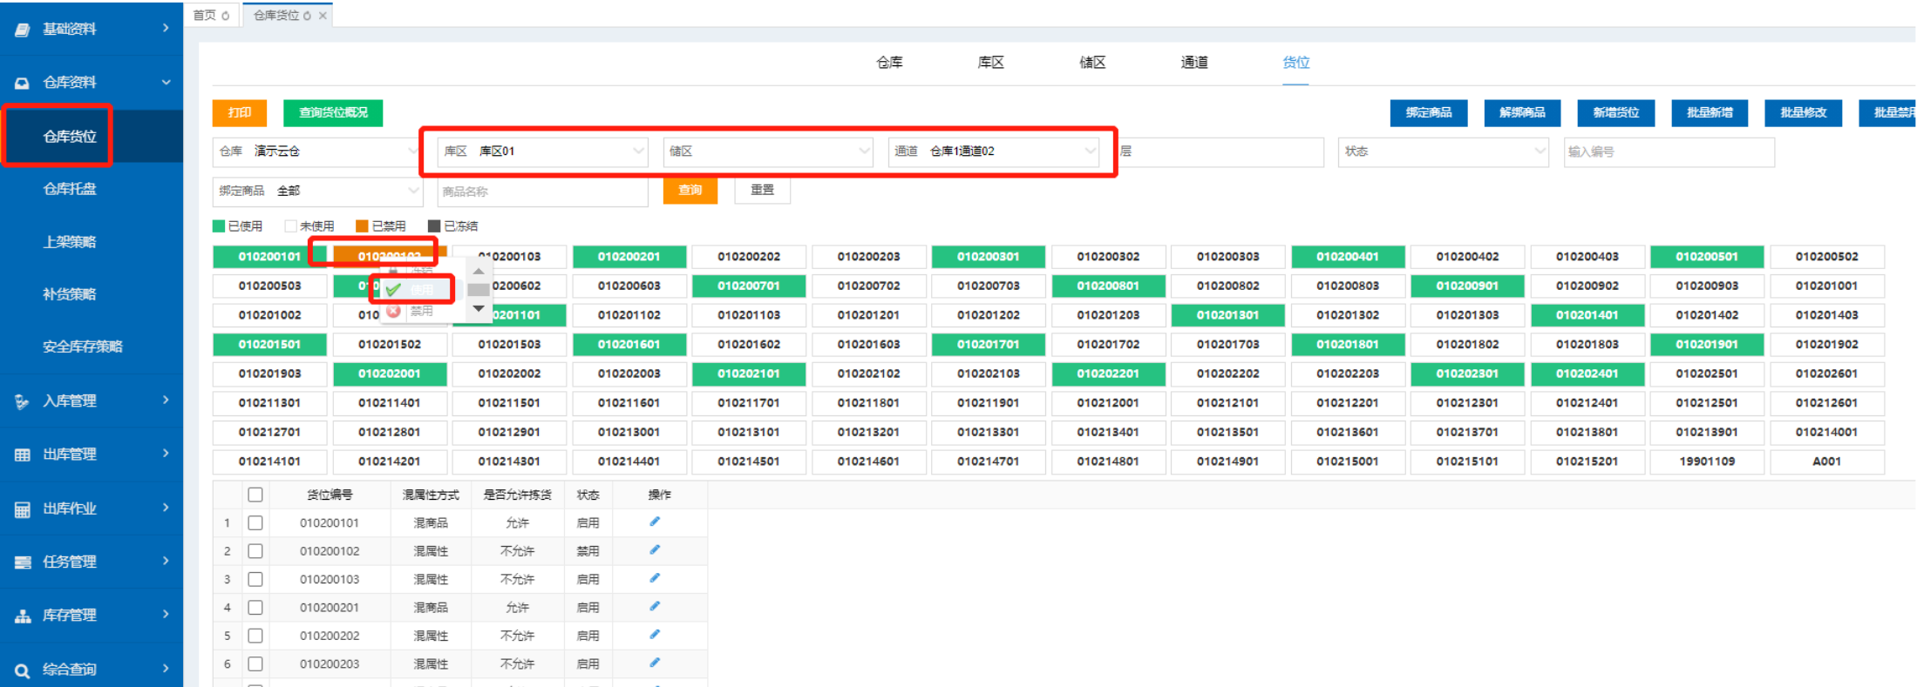Image resolution: width=1917 pixels, height=687 pixels.
Task: Click the 解绑商品 button
Action: click(1522, 113)
